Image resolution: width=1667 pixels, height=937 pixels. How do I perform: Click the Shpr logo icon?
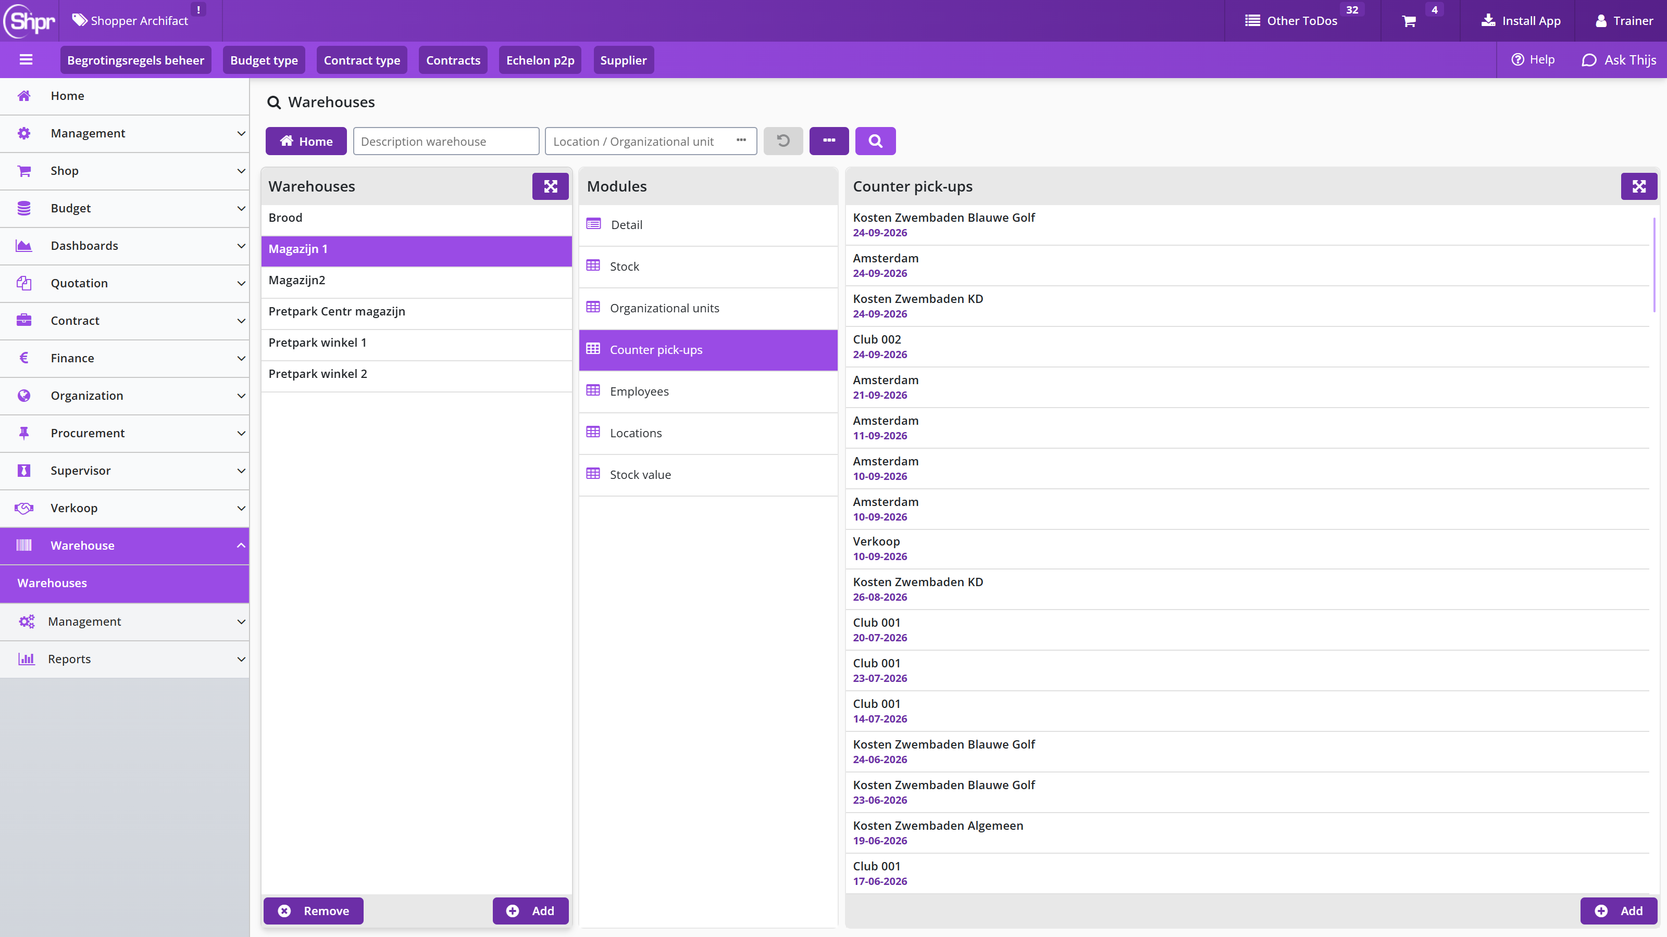pos(29,21)
